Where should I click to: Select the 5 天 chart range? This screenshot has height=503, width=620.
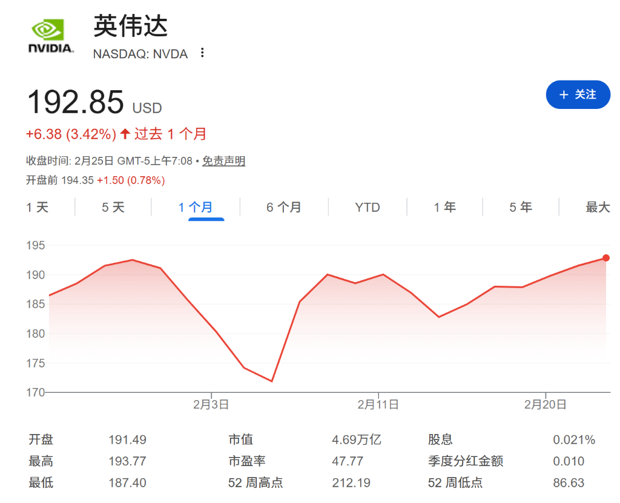click(x=113, y=208)
